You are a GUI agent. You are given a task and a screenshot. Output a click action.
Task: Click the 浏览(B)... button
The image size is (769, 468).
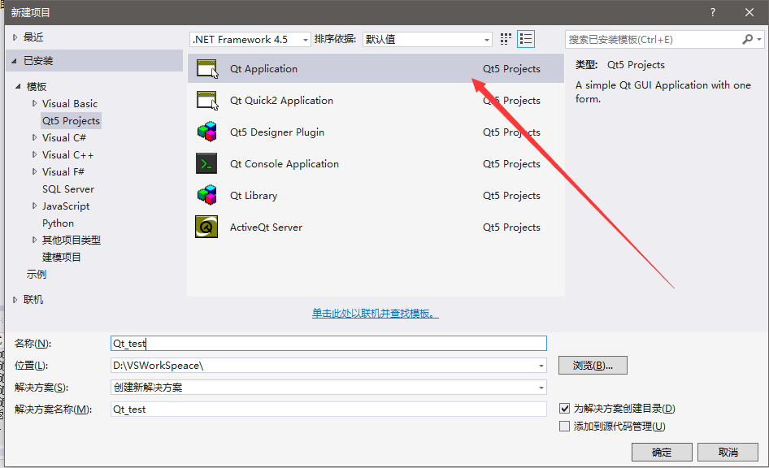click(x=593, y=366)
